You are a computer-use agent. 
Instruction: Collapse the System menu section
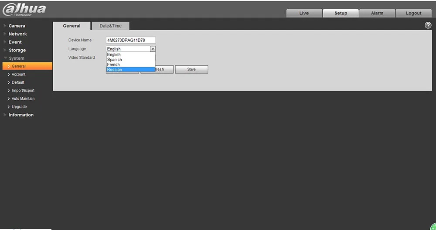coord(17,58)
